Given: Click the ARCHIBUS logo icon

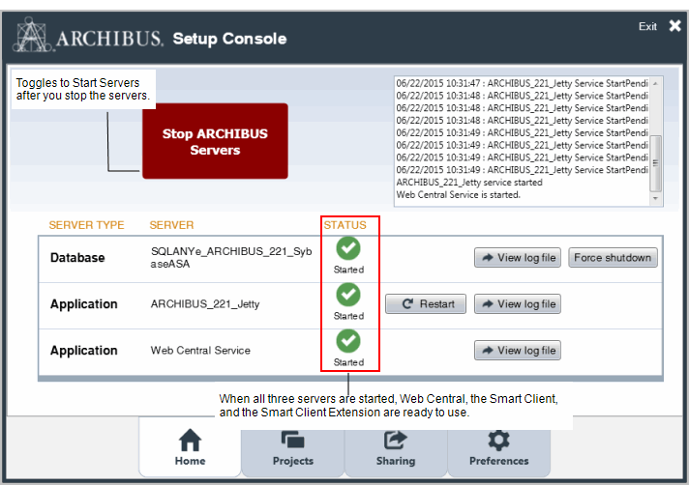Looking at the screenshot, I should pyautogui.click(x=32, y=35).
